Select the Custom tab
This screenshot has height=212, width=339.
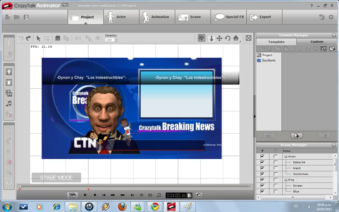tap(317, 41)
